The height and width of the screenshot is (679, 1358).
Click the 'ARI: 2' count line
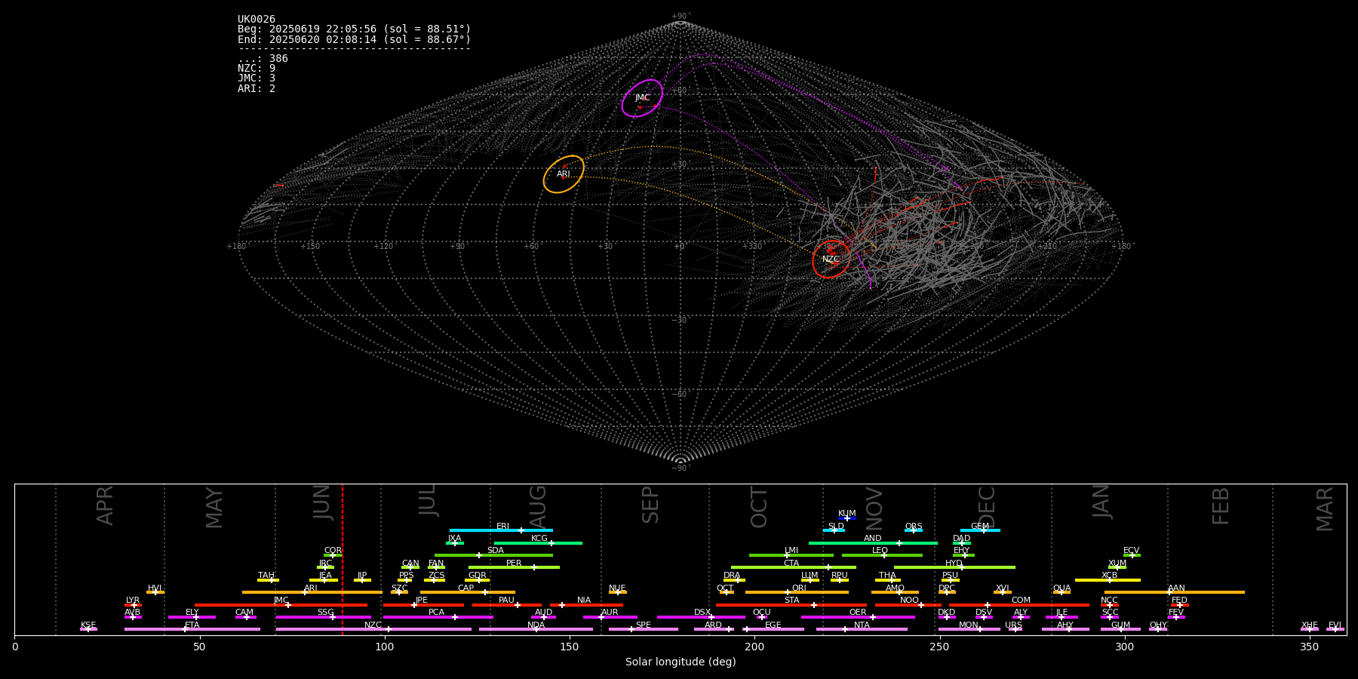point(257,88)
